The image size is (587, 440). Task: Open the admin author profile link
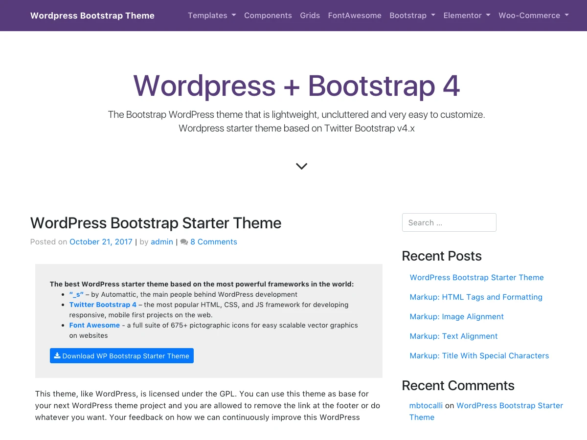[161, 242]
